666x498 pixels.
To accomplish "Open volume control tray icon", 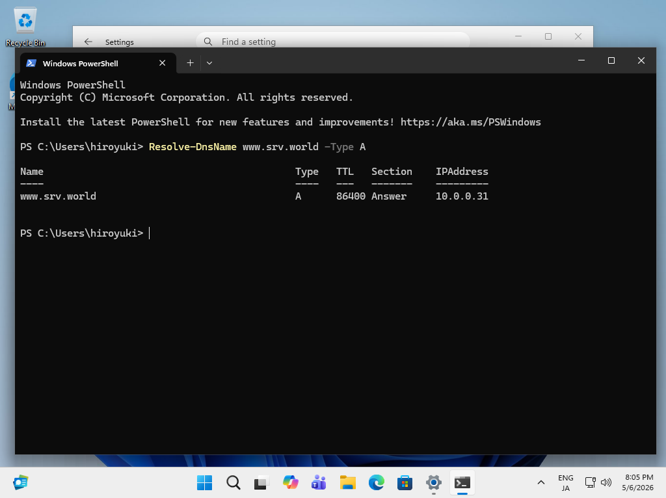I will (606, 482).
